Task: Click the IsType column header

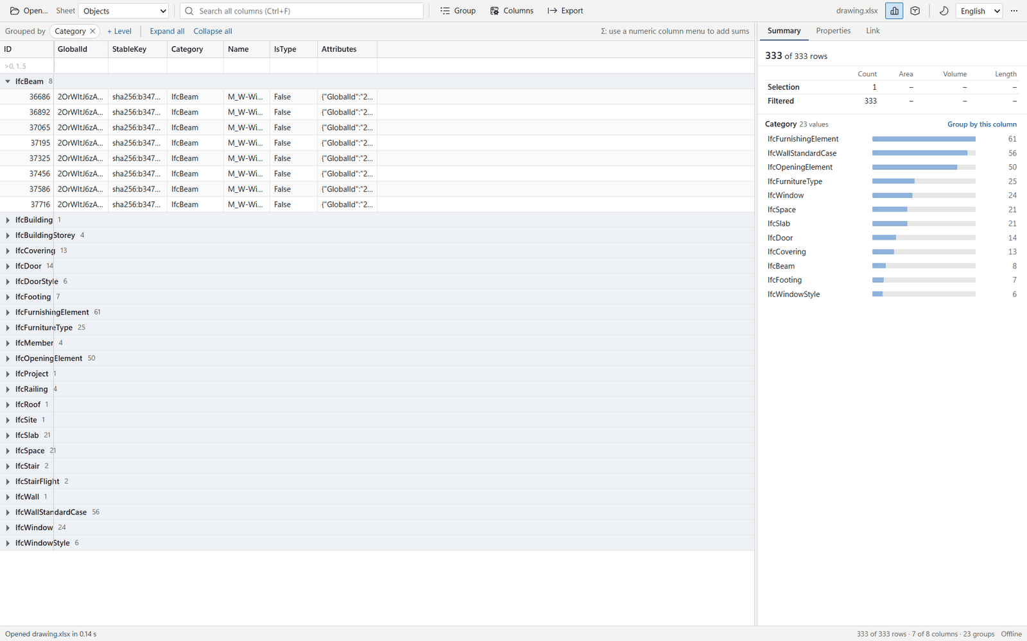Action: coord(293,49)
